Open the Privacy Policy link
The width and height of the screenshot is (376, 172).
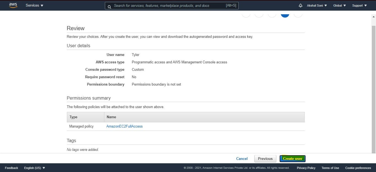[306, 168]
